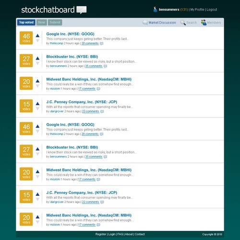Viewport: 240px width, 240px height.
Task: Downvote the first Blockbuster Inc. post
Action: pyautogui.click(x=37, y=63)
